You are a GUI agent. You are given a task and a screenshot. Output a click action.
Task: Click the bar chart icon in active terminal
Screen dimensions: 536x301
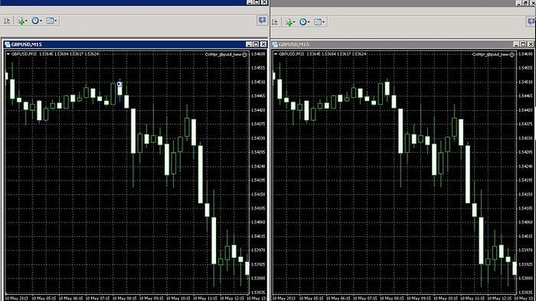[7, 21]
